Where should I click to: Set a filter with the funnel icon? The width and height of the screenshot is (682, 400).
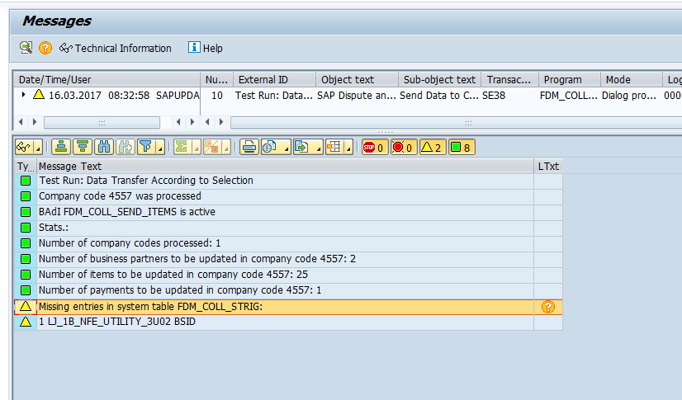(x=146, y=148)
